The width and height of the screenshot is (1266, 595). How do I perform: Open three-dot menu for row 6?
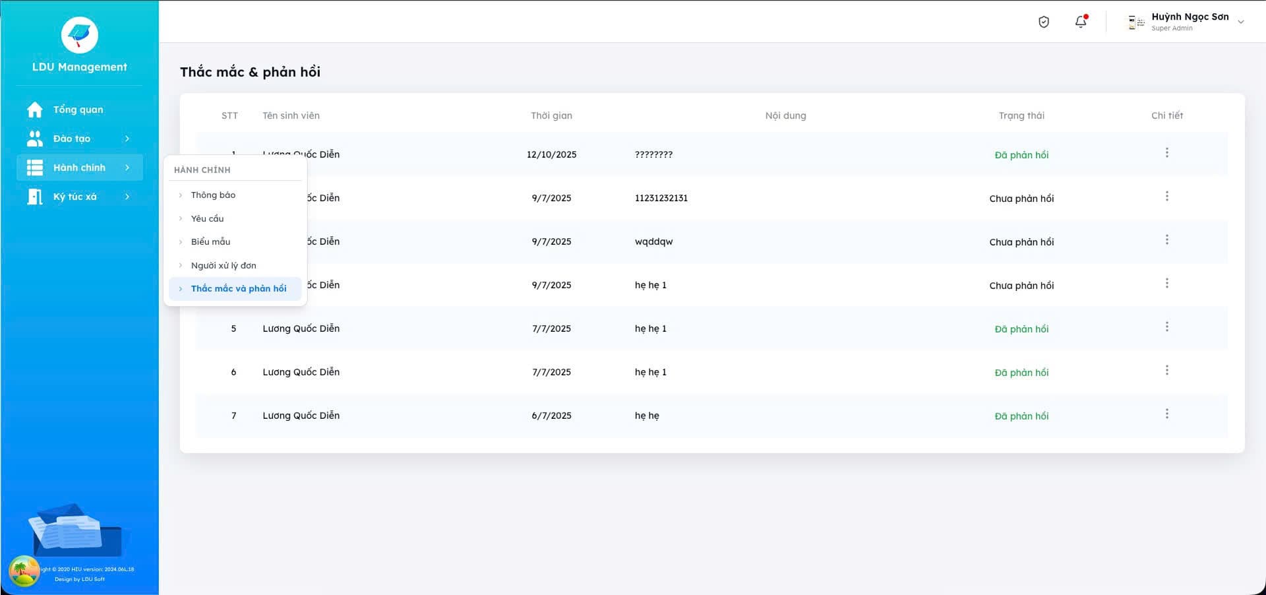pos(1167,371)
